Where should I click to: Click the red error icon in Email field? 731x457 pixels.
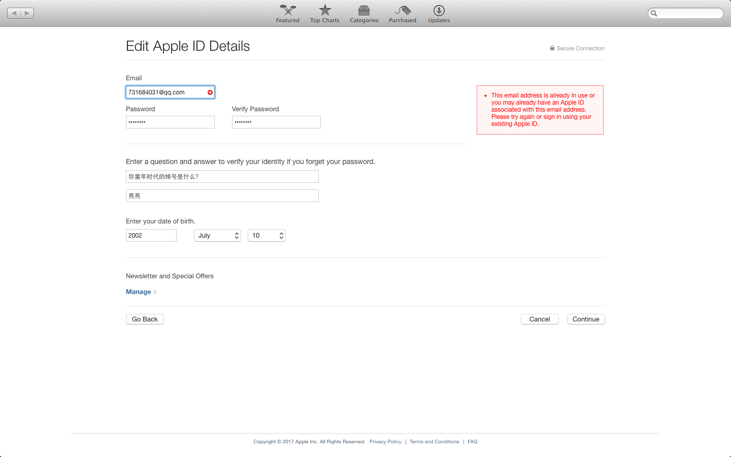coord(210,92)
